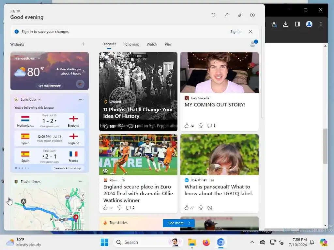Screen dimensions: 334x250
Task: Open Chrome downloads icon in background window
Action: click(x=286, y=24)
